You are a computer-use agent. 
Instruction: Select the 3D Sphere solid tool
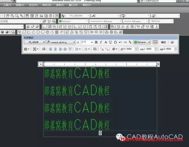click(x=38, y=32)
